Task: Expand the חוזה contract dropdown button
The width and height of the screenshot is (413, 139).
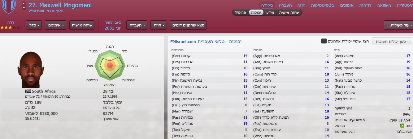Action: pos(159,25)
